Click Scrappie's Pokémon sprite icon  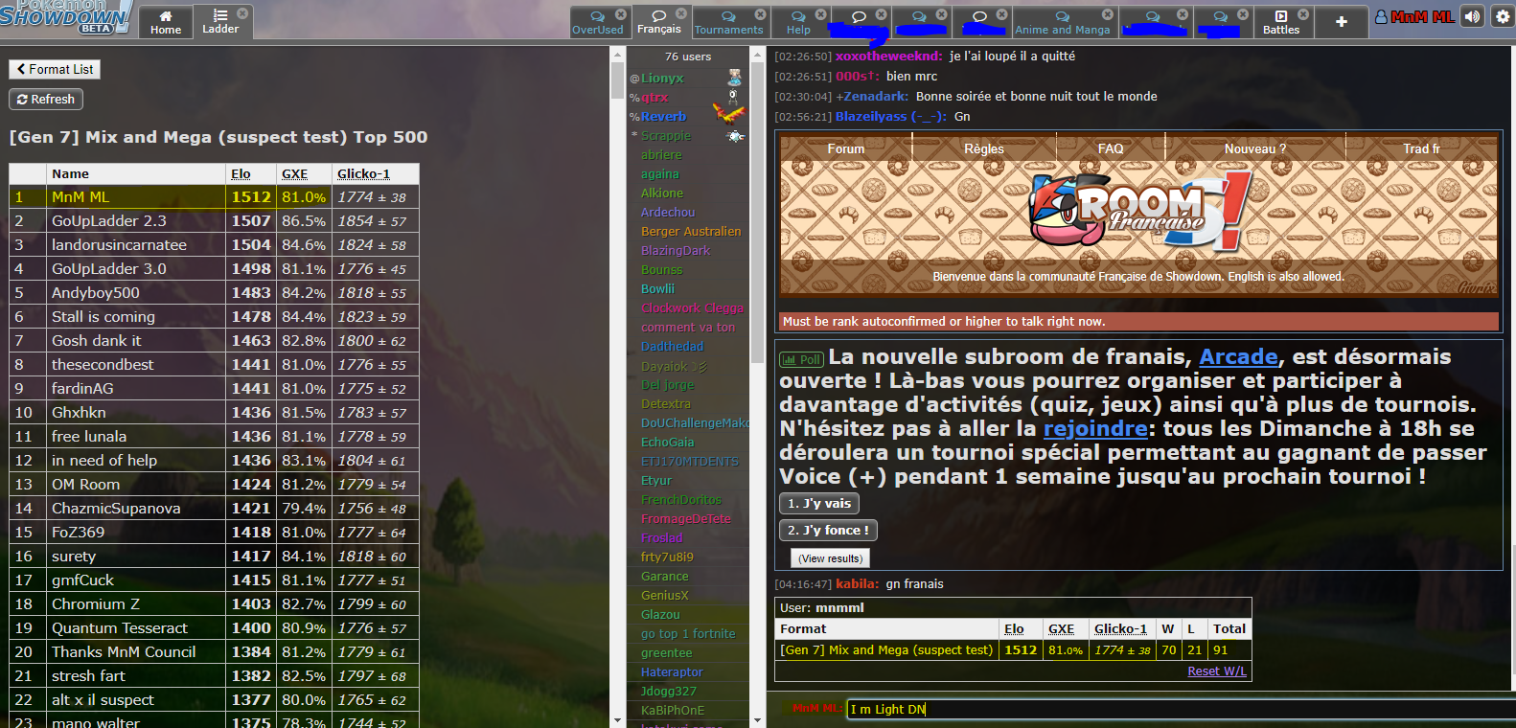click(x=735, y=136)
